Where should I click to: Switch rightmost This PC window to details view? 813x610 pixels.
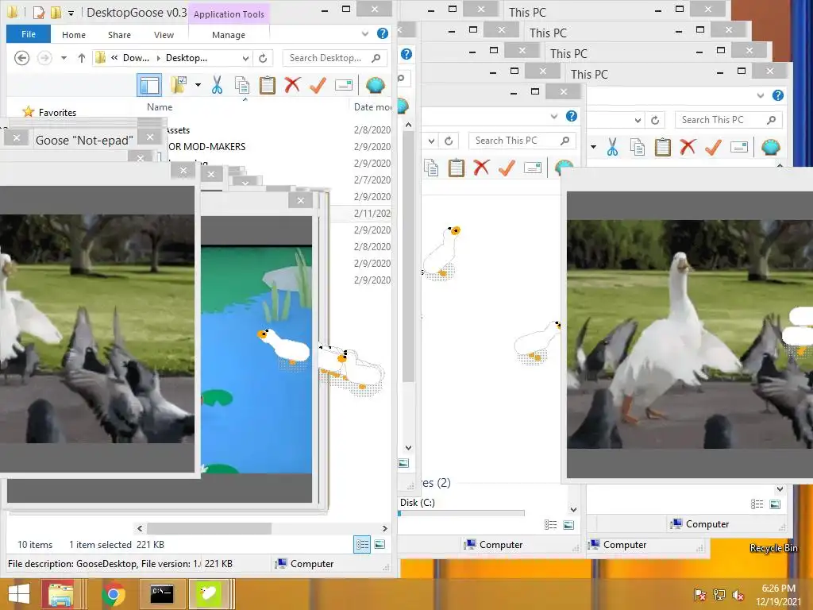[757, 504]
